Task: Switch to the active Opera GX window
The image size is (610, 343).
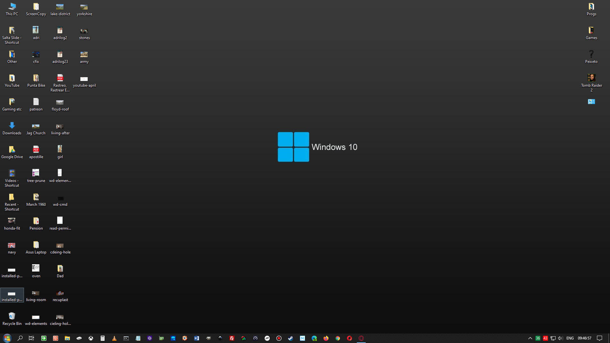Action: click(x=361, y=338)
